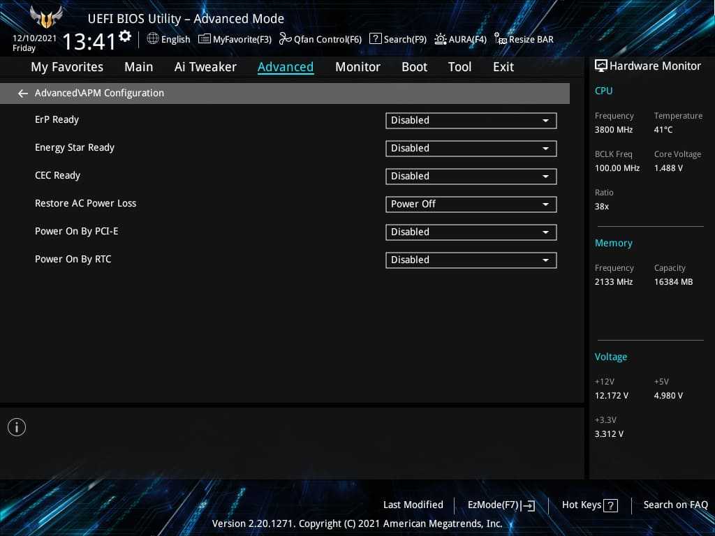Image resolution: width=715 pixels, height=536 pixels.
Task: Open the Hot Keys question mark icon
Action: pyautogui.click(x=610, y=505)
